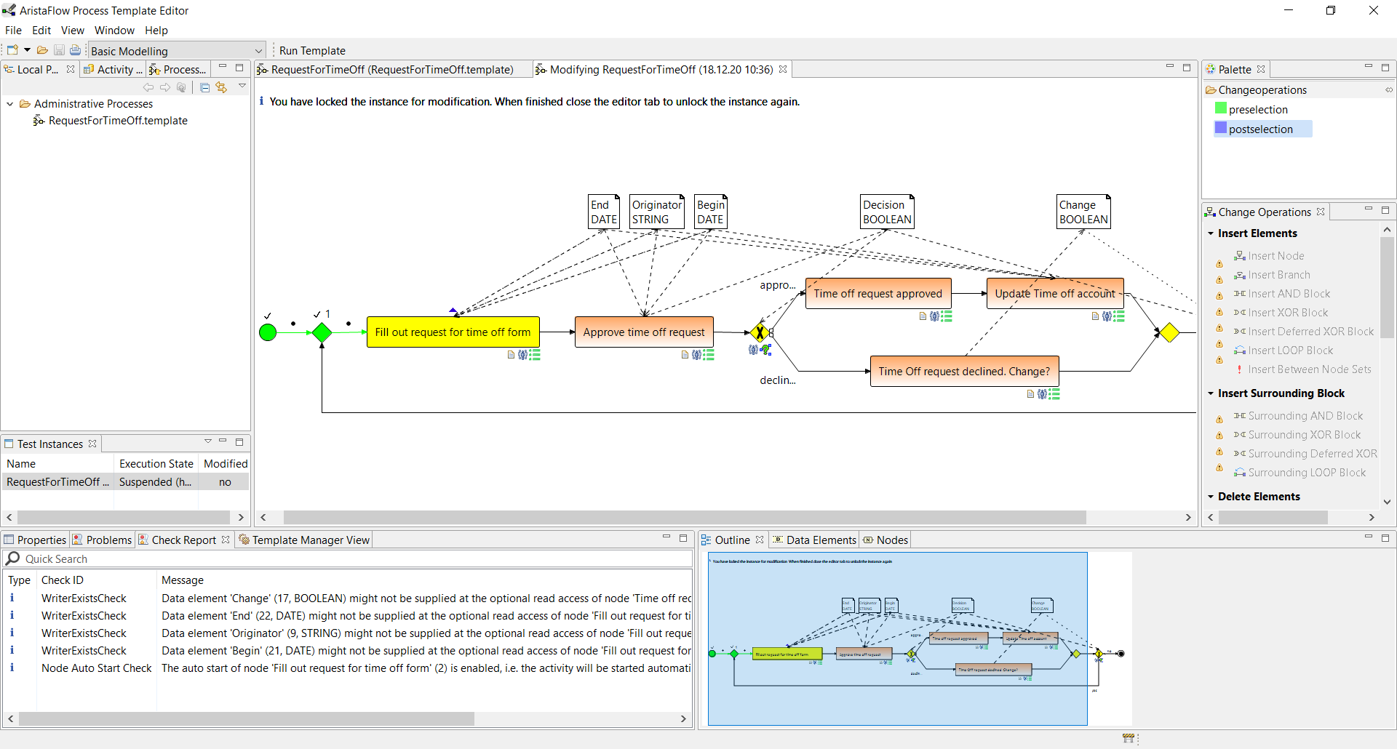The image size is (1397, 749).
Task: Switch to the Problems tab
Action: [101, 540]
